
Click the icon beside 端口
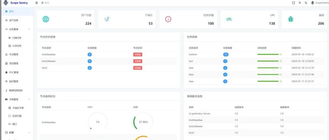10,124
